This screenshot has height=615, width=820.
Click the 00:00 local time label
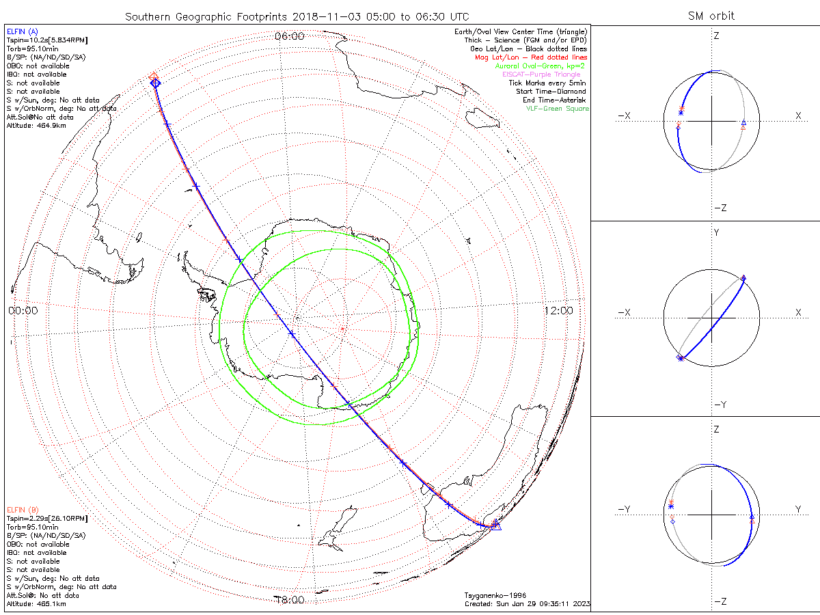23,310
